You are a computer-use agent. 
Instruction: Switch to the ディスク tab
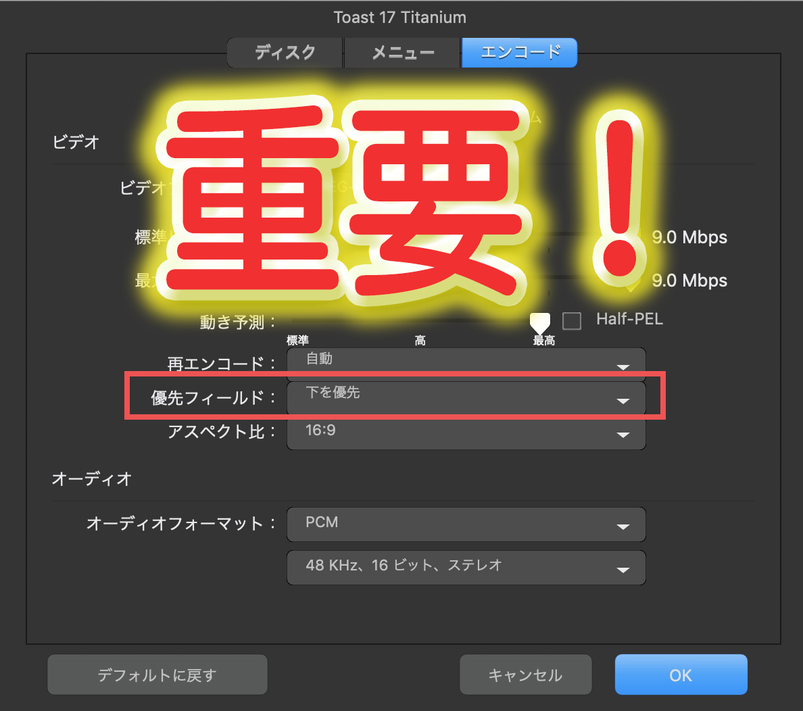[x=285, y=52]
